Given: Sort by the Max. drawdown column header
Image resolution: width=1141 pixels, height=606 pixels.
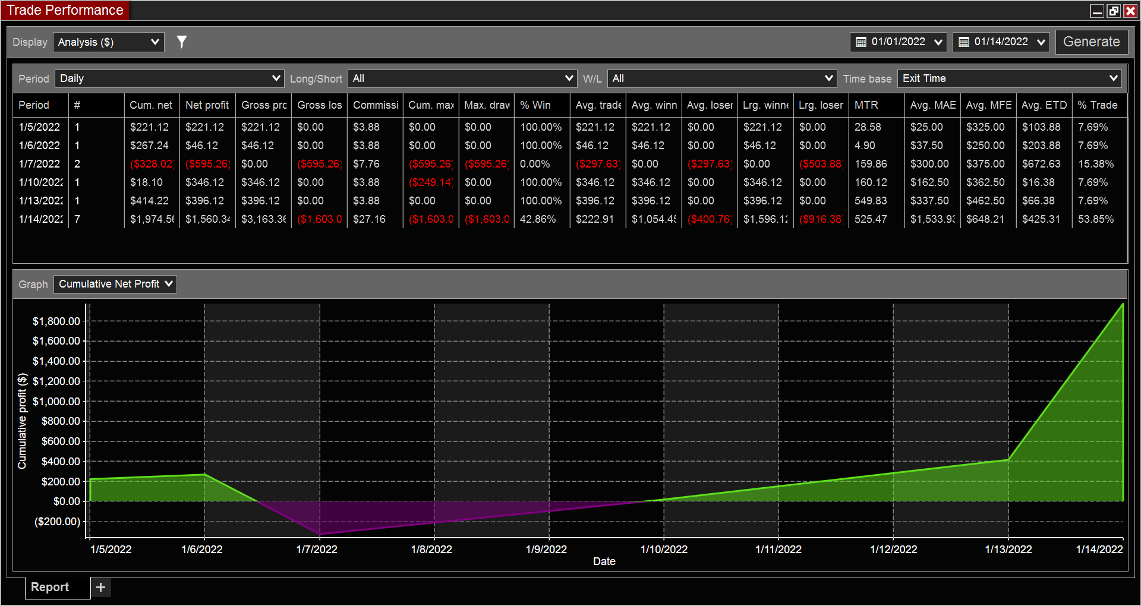Looking at the screenshot, I should 487,105.
